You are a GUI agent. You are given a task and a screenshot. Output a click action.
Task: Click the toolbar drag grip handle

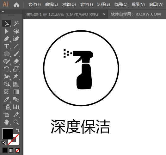[x=11, y=15]
